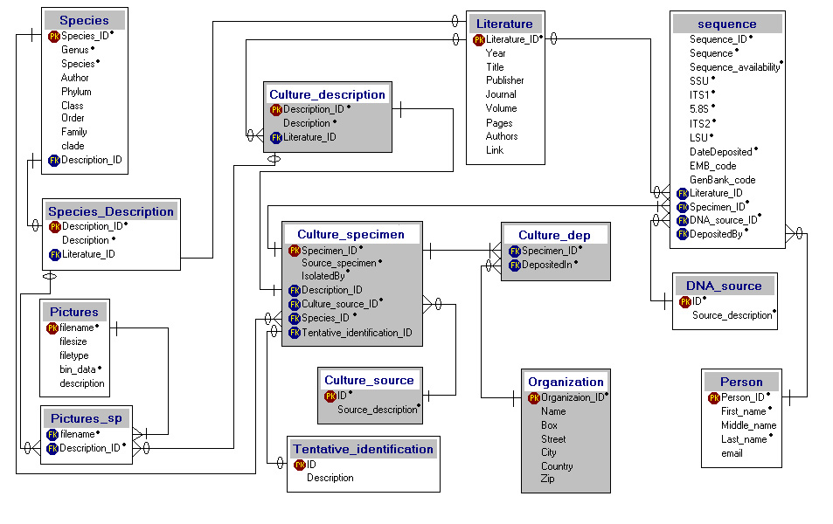
Task: Select the Middle_name field in Person
Action: click(x=748, y=425)
